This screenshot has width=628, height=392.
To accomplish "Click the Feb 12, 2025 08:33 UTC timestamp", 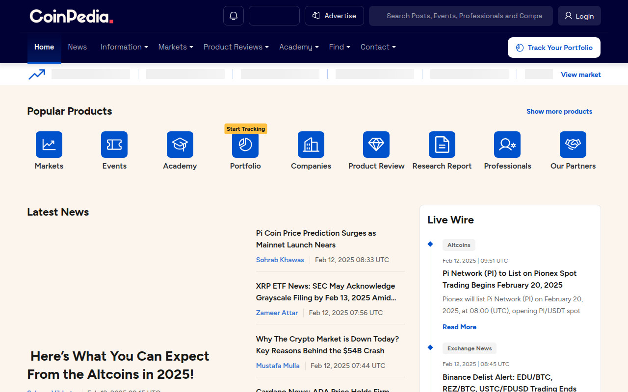I will 352,260.
